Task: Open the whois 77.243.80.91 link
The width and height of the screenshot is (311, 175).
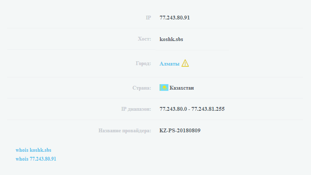Action: (36, 159)
